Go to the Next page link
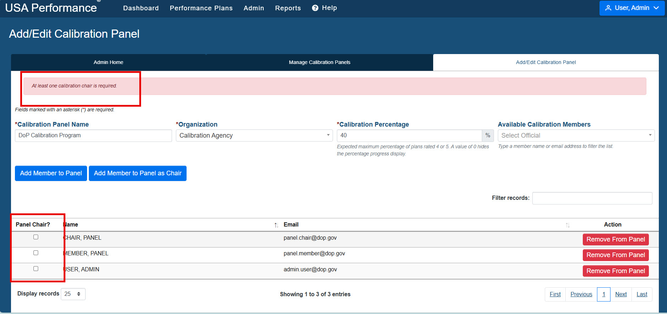Viewport: 667px width, 314px height. pyautogui.click(x=621, y=294)
